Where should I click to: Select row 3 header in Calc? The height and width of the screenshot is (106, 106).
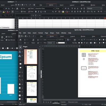tap(16, 24)
